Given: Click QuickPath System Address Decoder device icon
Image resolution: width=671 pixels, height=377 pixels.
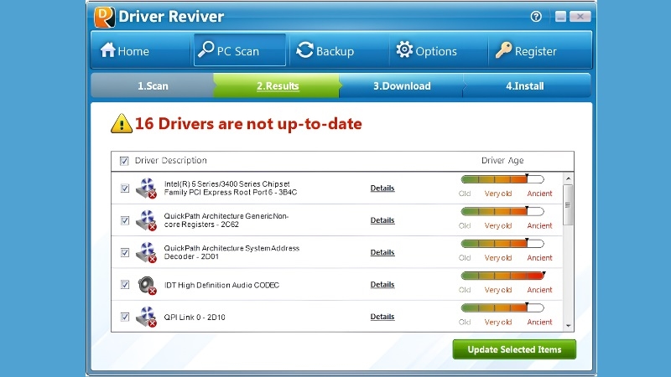Looking at the screenshot, I should [x=146, y=252].
